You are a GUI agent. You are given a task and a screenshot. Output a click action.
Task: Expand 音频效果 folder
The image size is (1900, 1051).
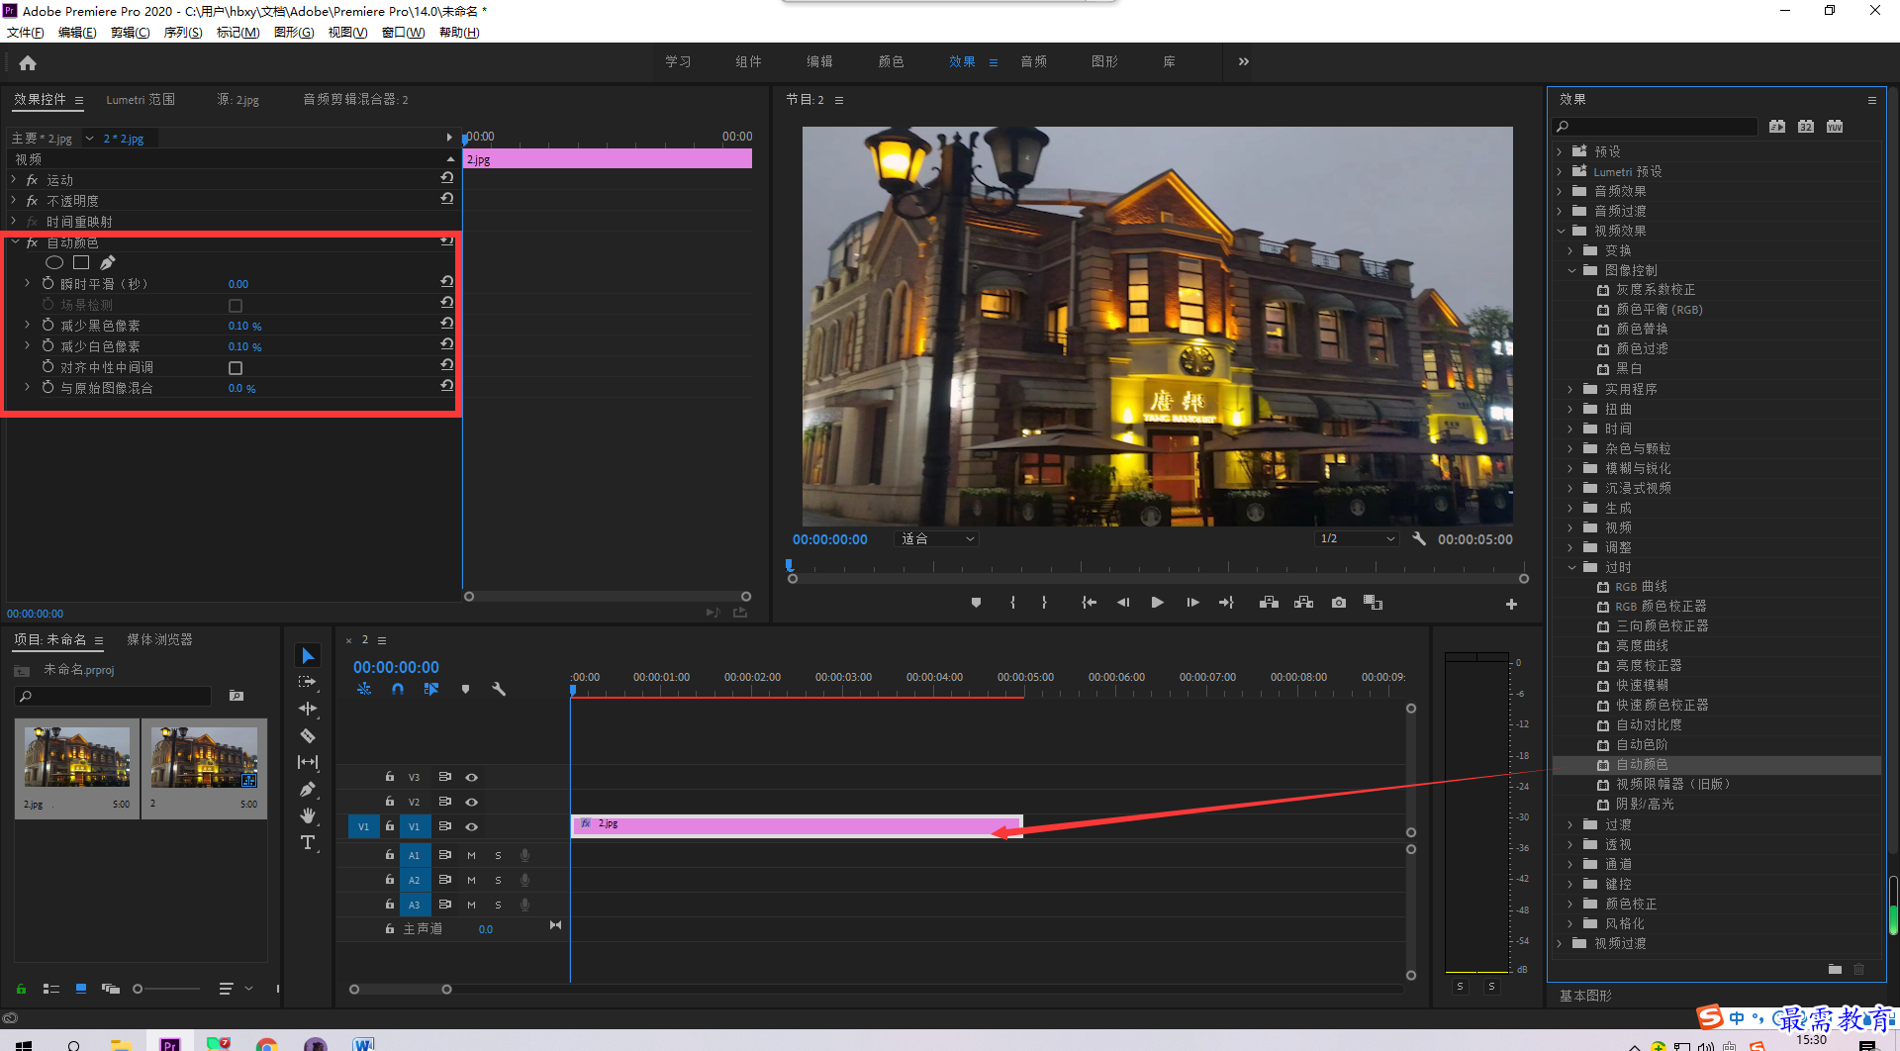click(x=1560, y=191)
